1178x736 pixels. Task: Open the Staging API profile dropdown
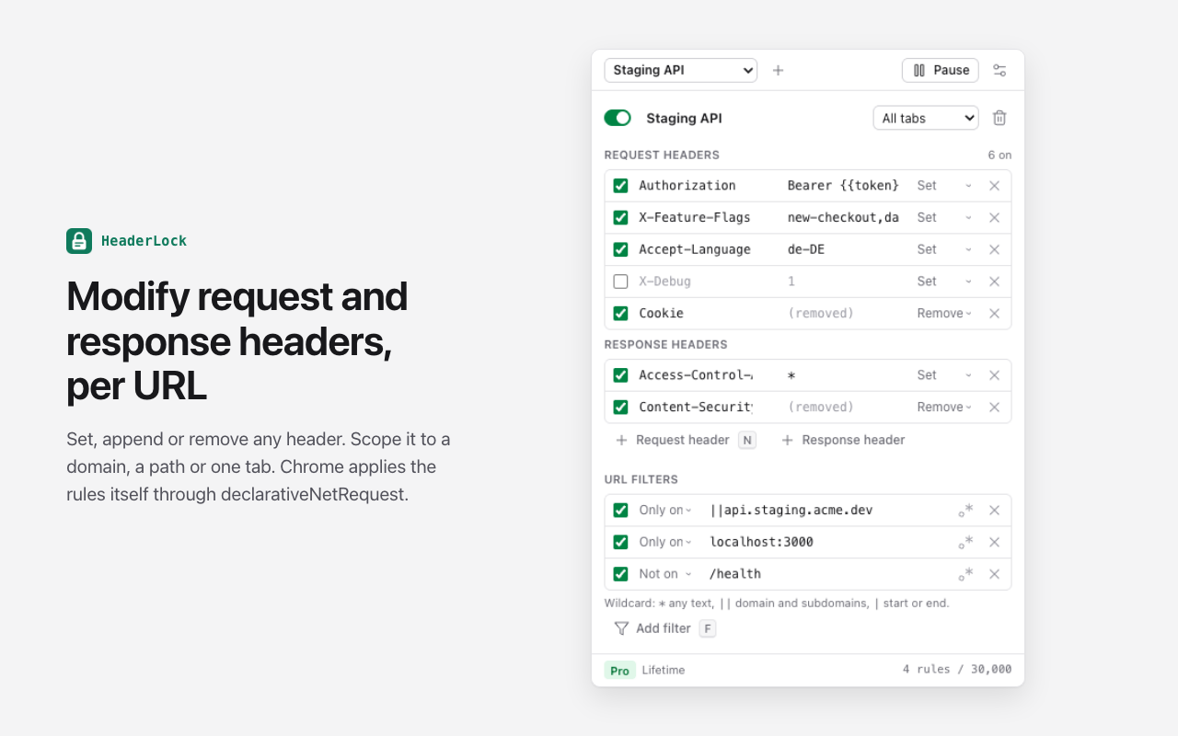680,70
